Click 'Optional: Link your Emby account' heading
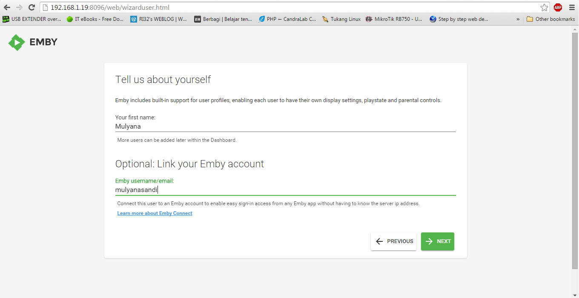Viewport: 579px width, 298px height. 189,164
